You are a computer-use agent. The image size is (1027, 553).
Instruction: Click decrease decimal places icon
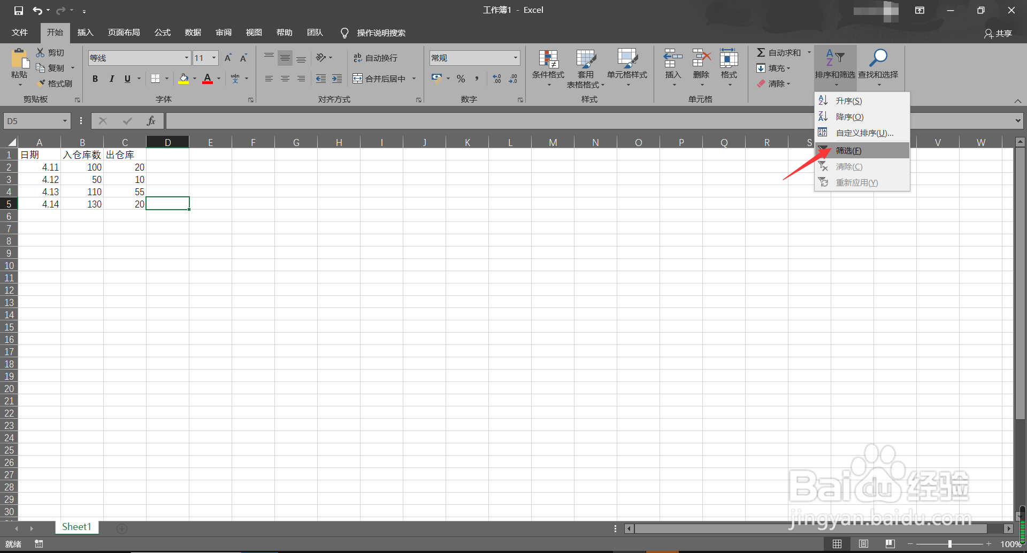point(513,79)
